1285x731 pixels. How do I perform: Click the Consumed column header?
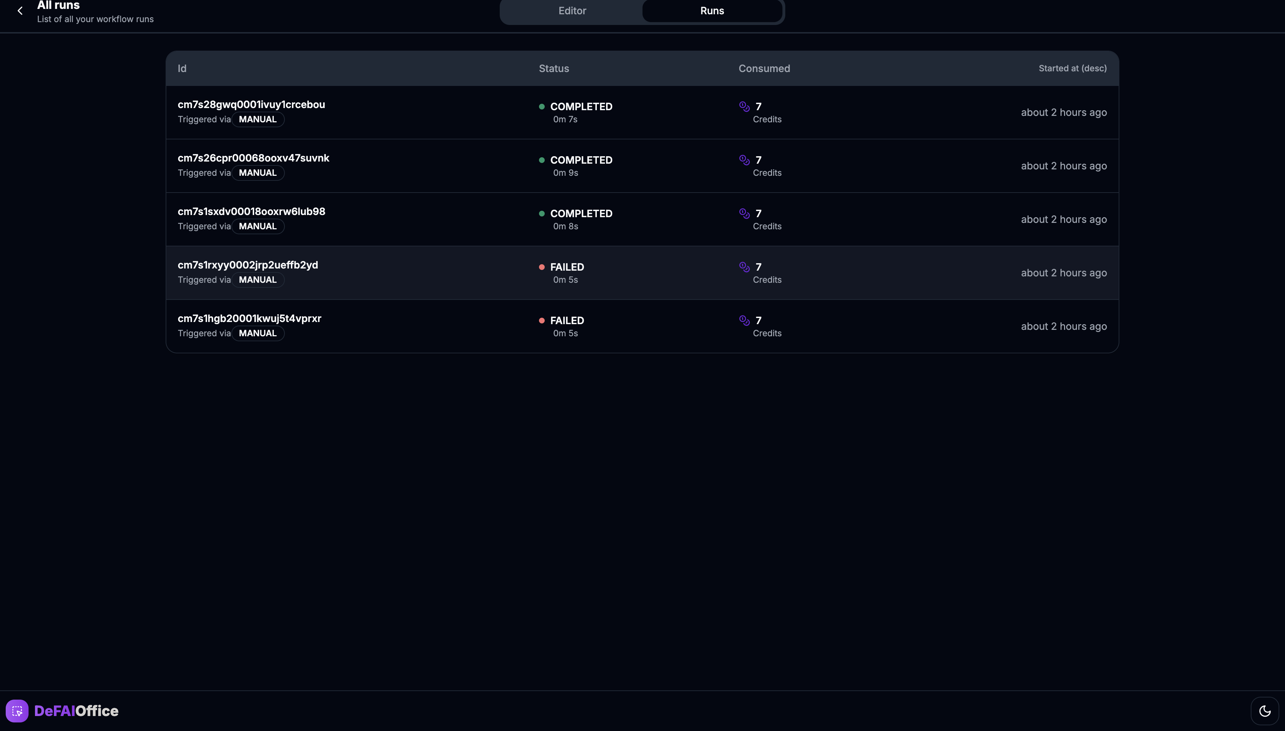764,68
